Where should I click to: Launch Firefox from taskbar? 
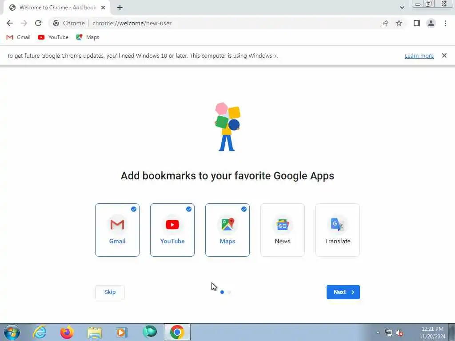67,332
